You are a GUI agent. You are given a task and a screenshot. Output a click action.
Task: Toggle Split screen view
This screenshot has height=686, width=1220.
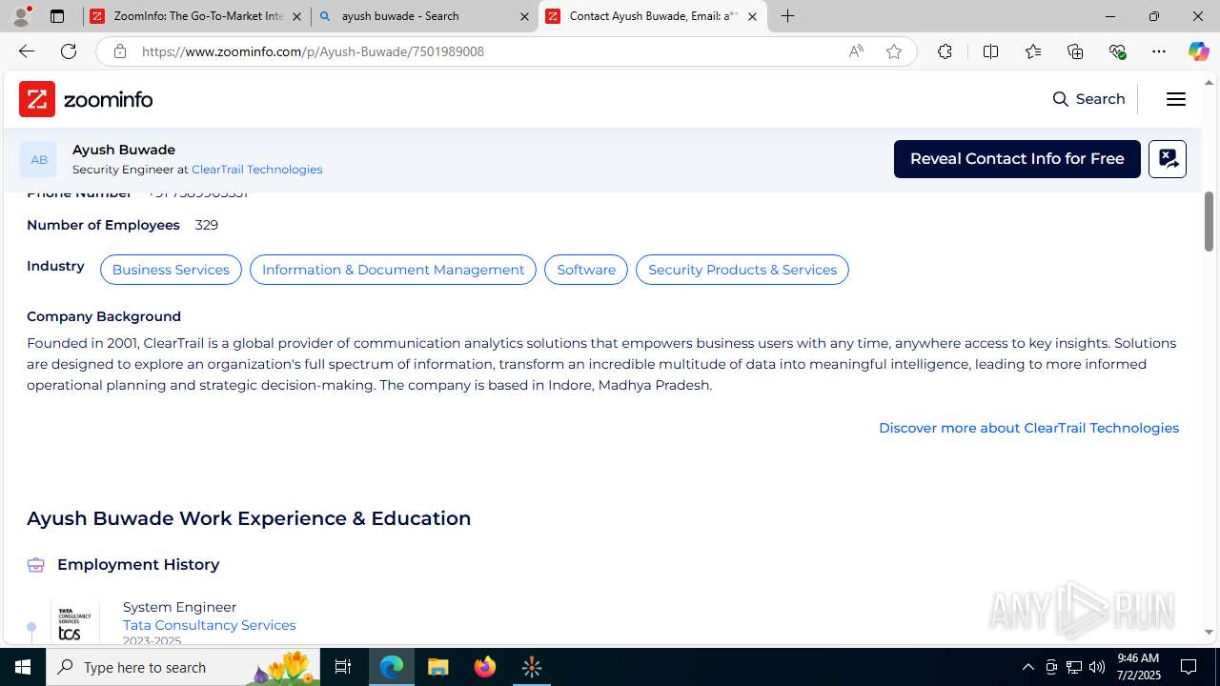click(x=990, y=51)
